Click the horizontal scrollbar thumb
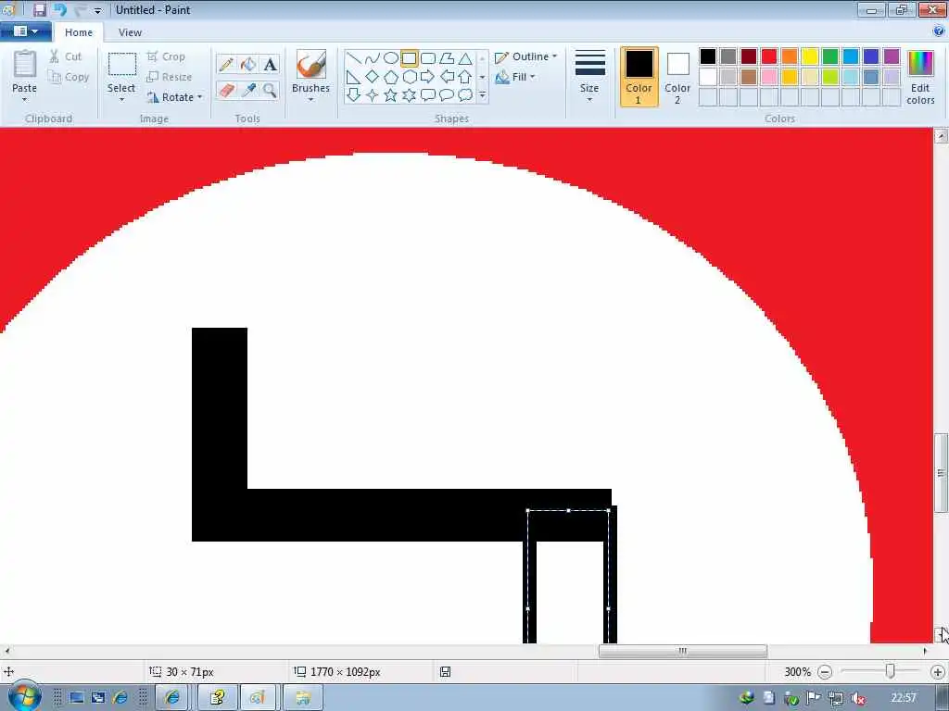The image size is (949, 711). tap(683, 651)
